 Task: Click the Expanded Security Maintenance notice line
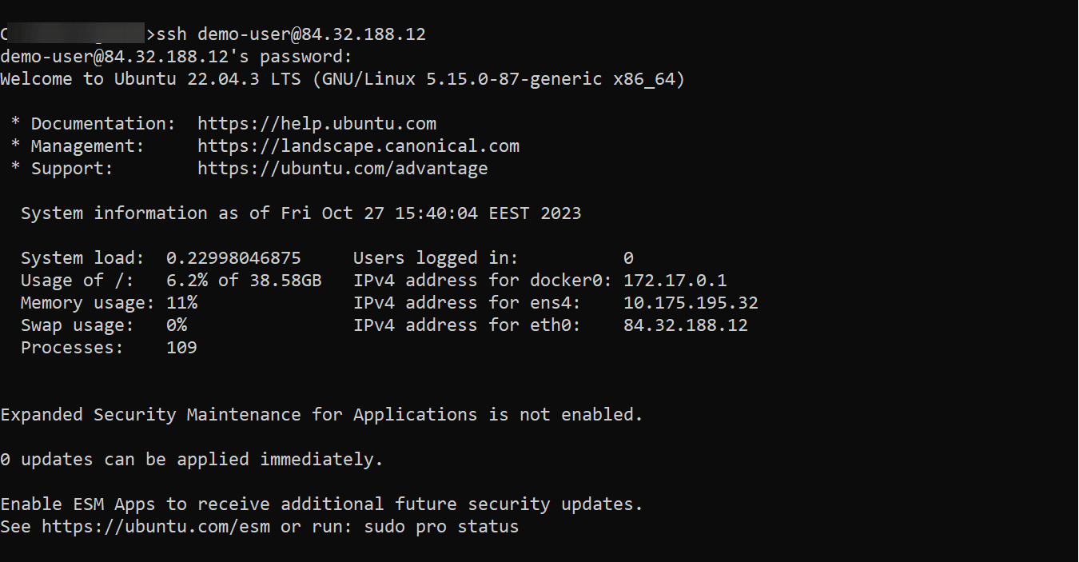click(x=321, y=415)
